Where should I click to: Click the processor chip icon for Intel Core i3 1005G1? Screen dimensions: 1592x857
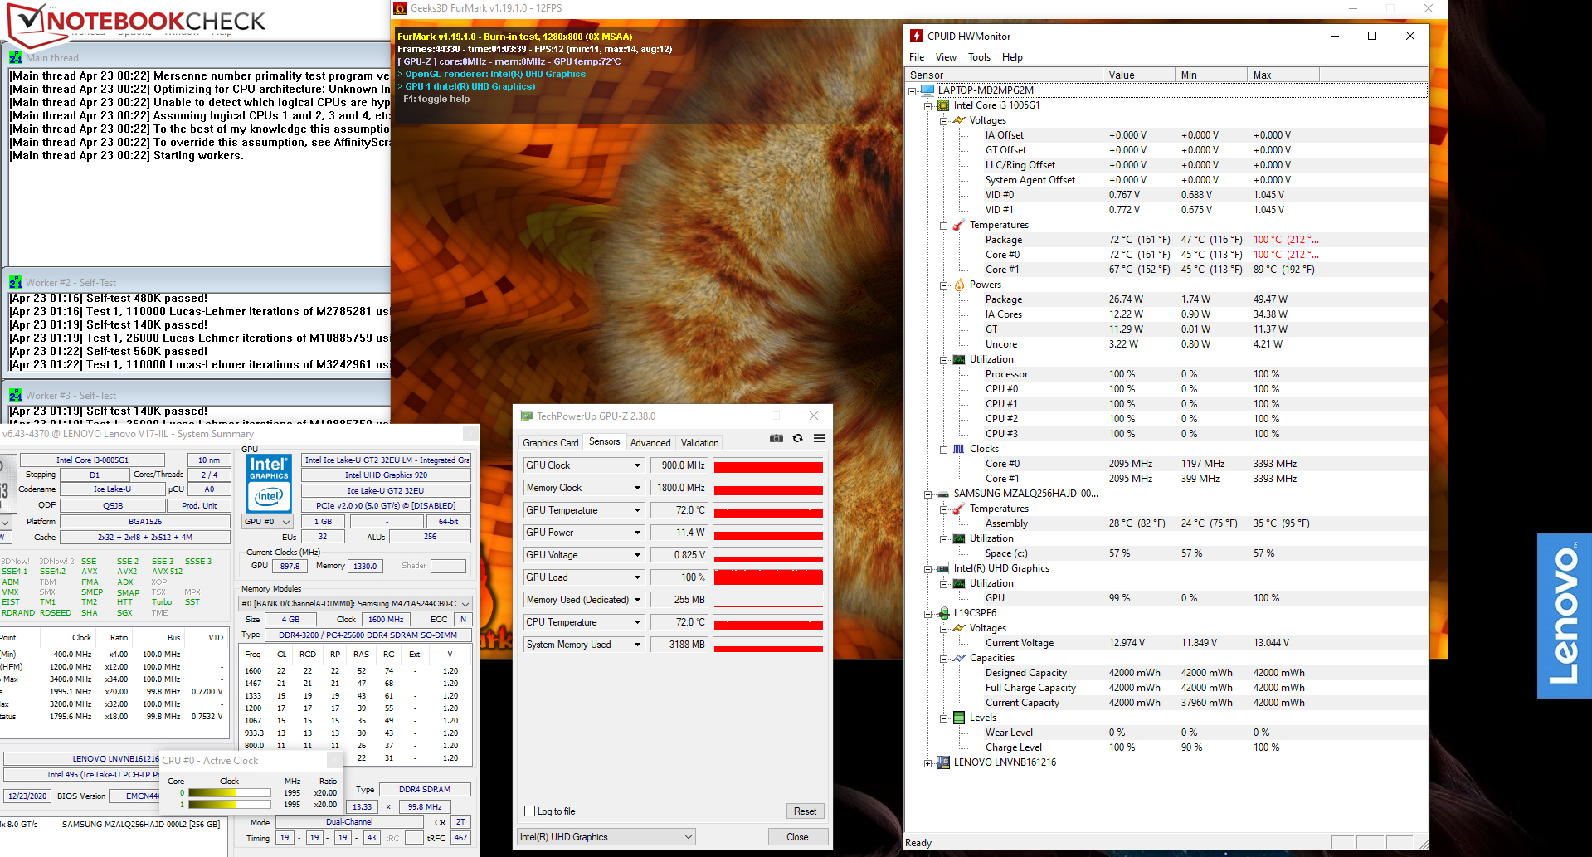pyautogui.click(x=942, y=105)
